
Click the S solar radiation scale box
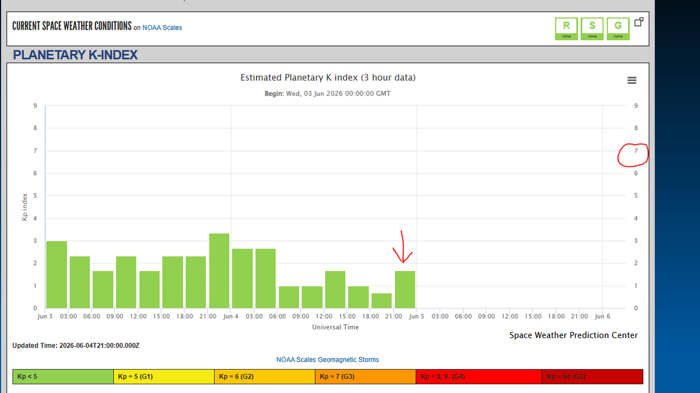pos(592,29)
